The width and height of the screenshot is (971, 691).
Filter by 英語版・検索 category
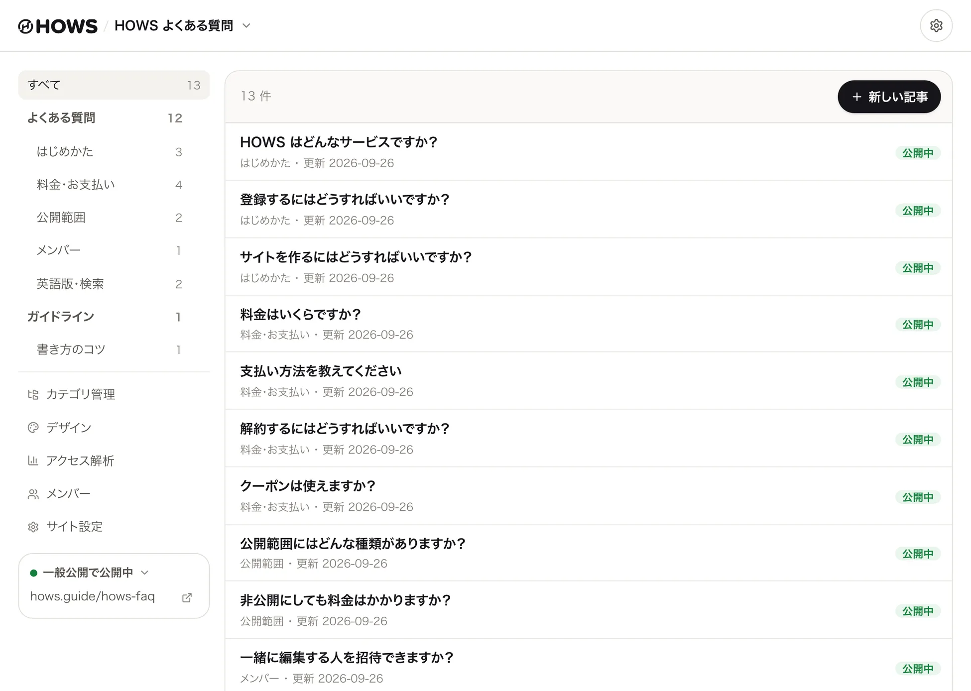point(110,284)
